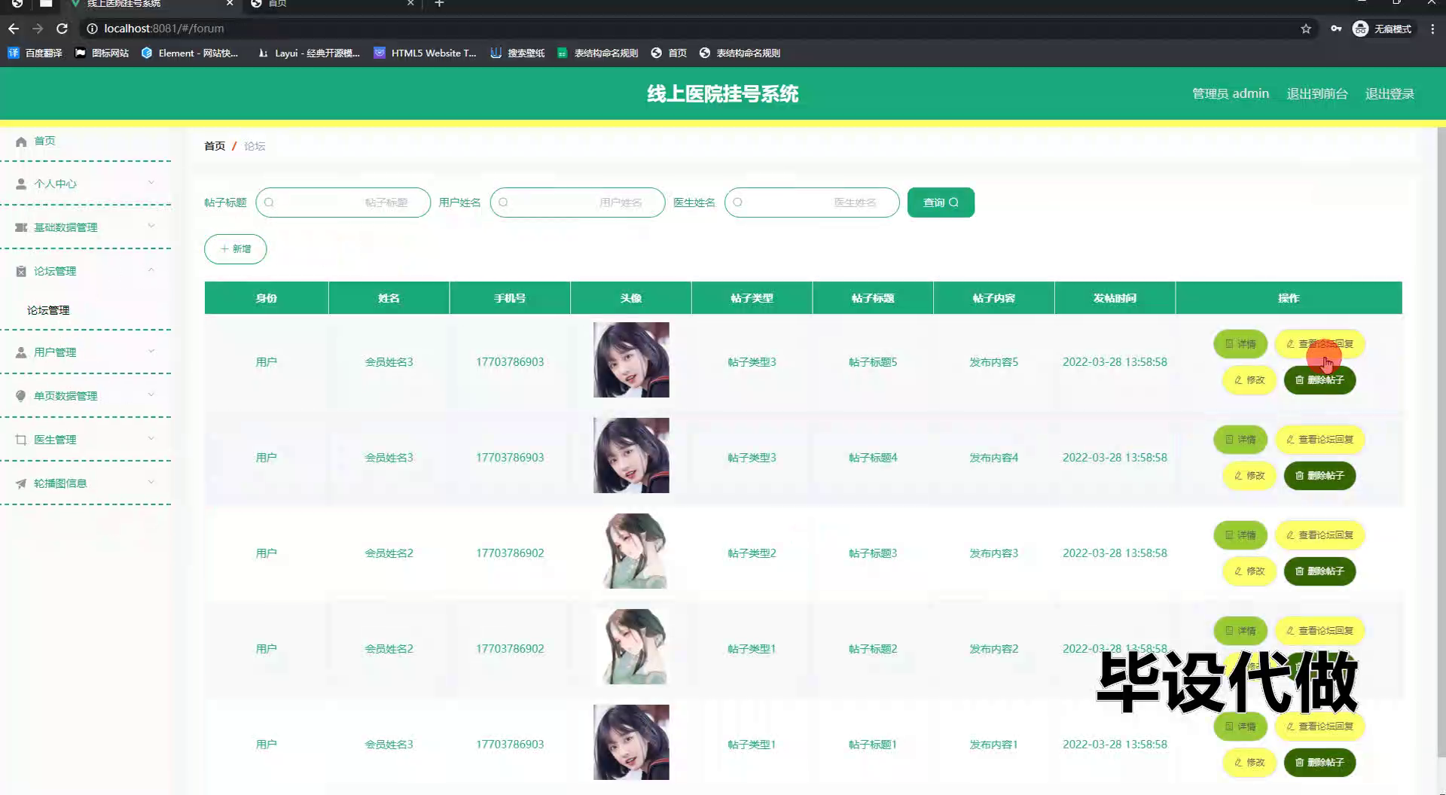
Task: Open the 百度翻译 bookmark
Action: (x=35, y=53)
